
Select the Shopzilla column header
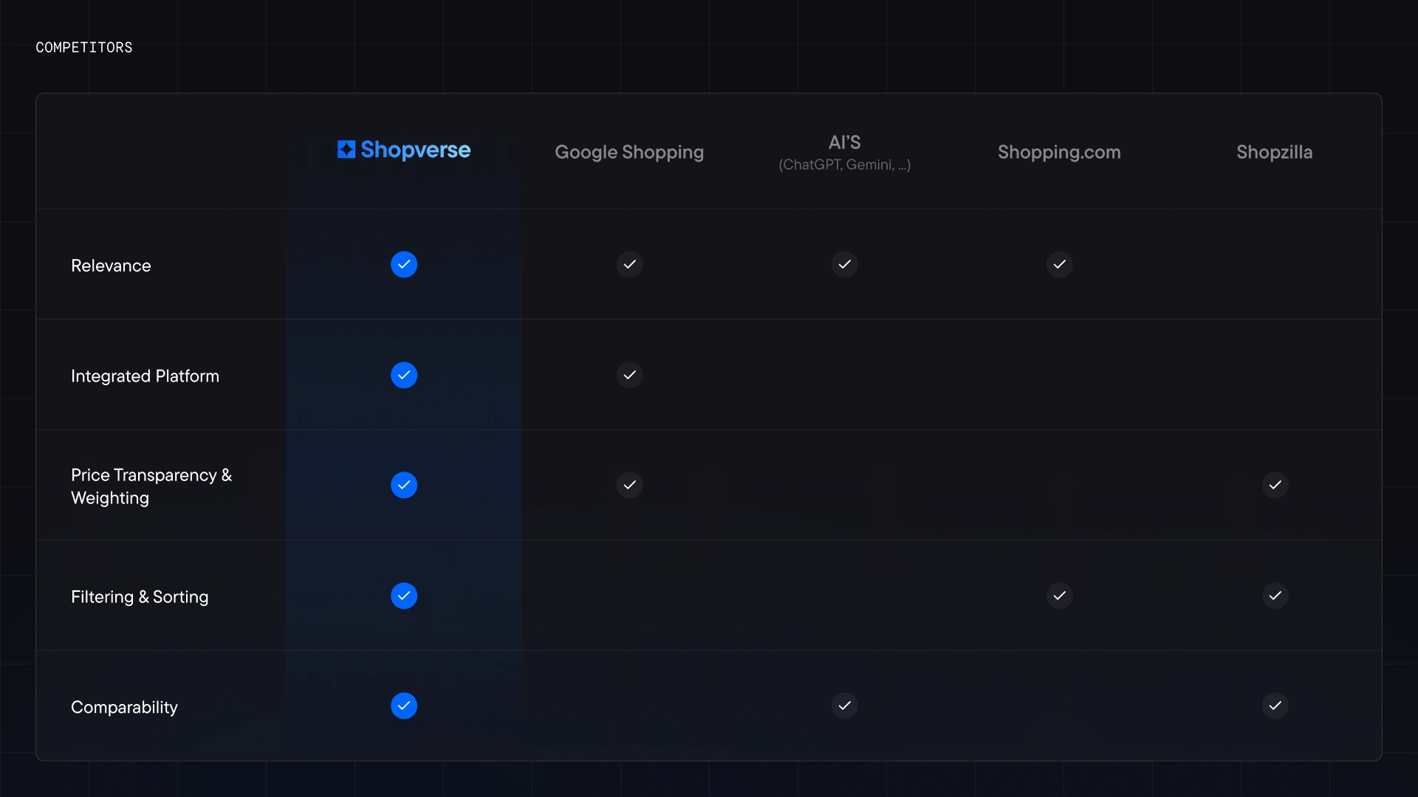1274,152
